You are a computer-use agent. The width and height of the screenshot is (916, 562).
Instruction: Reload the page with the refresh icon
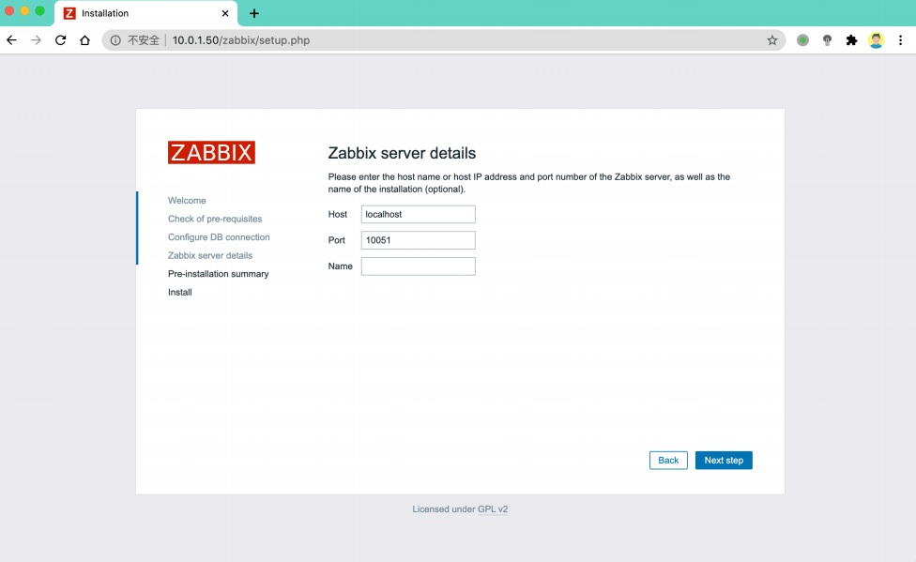(60, 40)
